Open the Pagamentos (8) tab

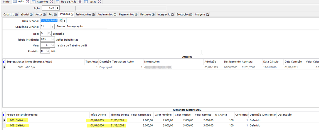point(128,14)
